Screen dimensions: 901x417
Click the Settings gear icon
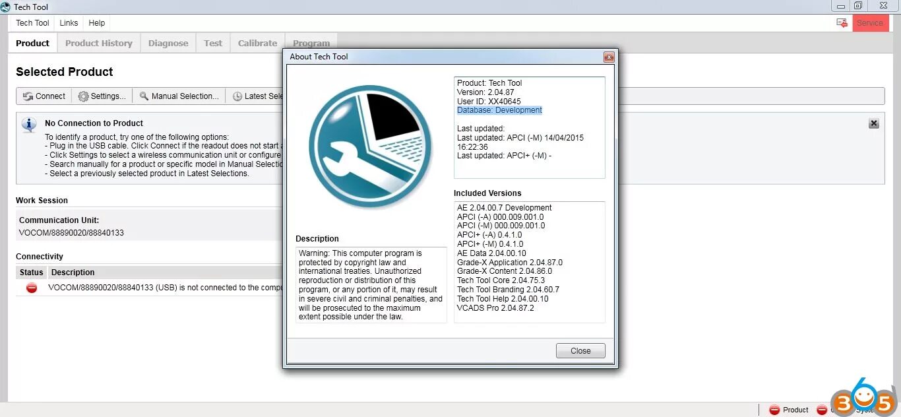83,96
